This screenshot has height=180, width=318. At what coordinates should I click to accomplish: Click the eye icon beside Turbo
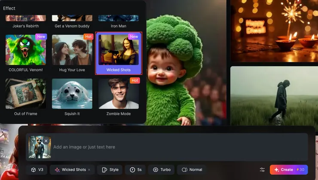(x=156, y=170)
